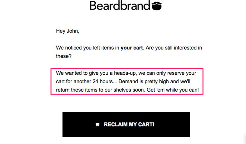Click the beard icon in the logo
The width and height of the screenshot is (246, 144).
[x=157, y=6]
